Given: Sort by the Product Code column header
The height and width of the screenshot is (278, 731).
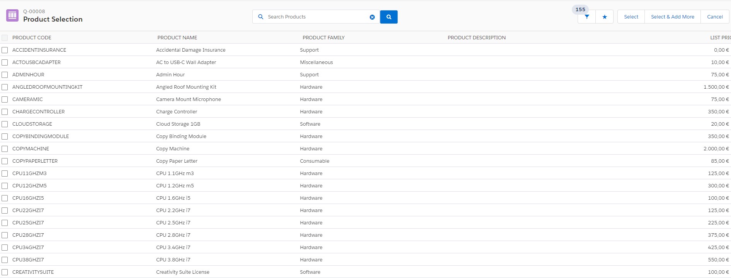Looking at the screenshot, I should click(x=32, y=38).
